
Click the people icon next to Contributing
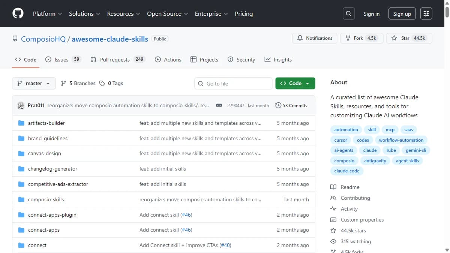click(333, 198)
